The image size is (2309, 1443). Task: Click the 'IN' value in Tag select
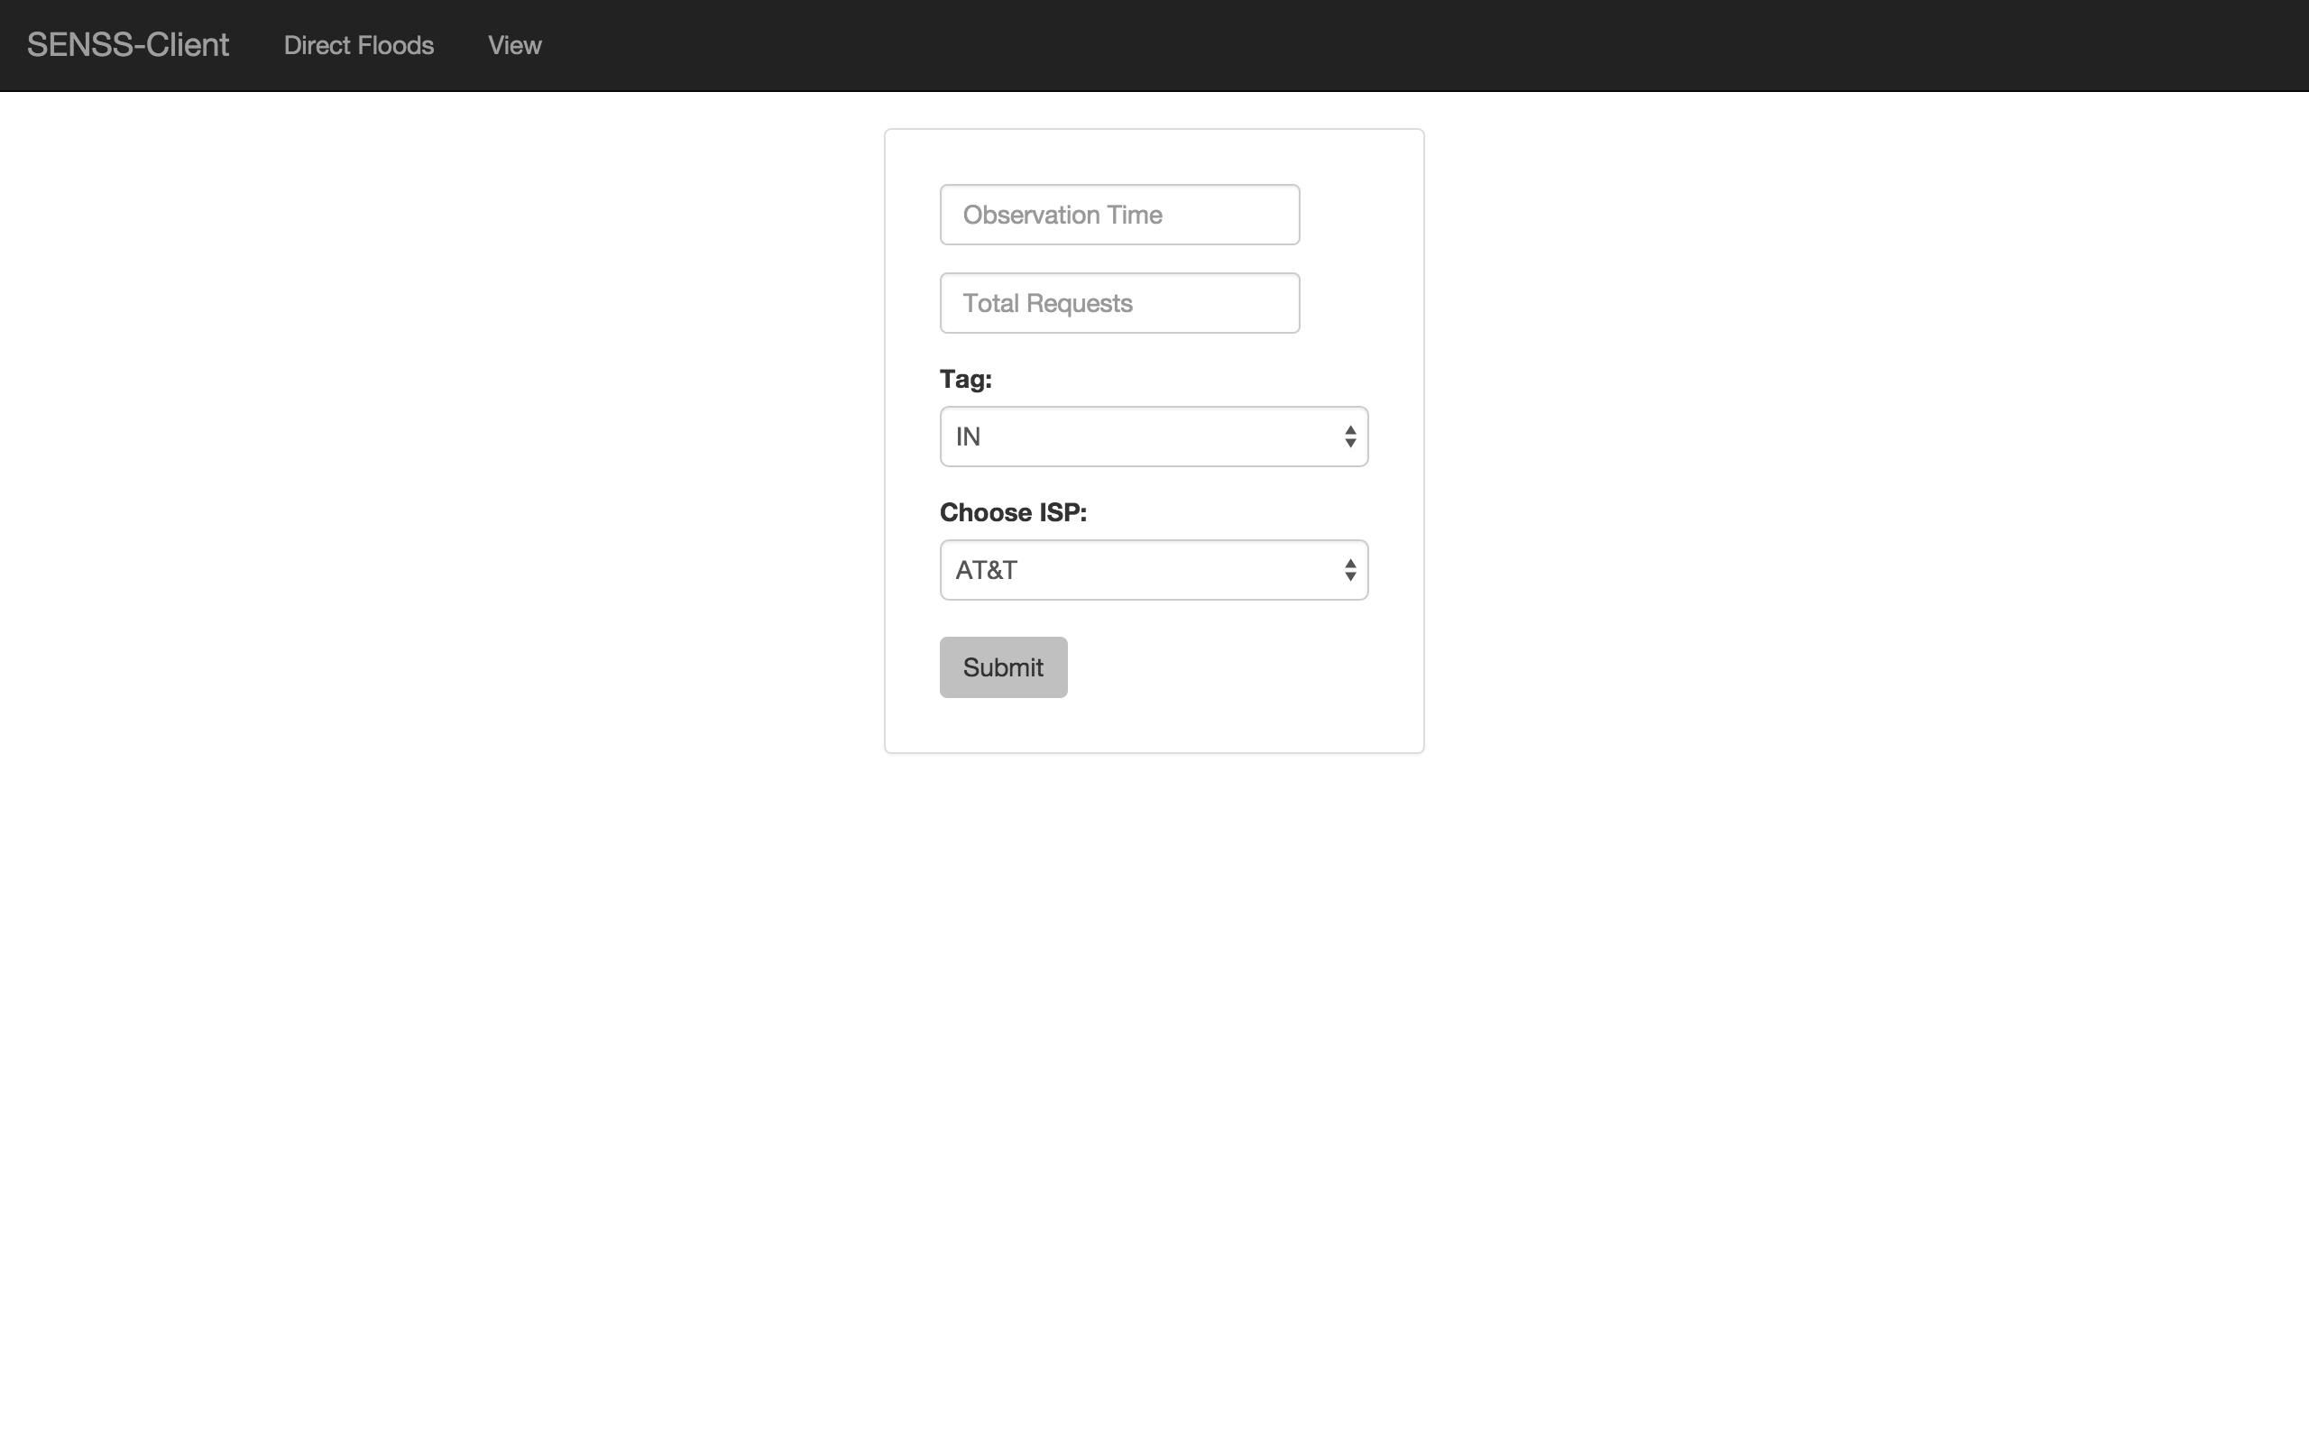click(968, 437)
